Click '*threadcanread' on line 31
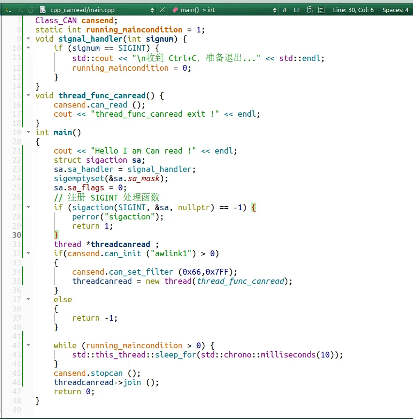The image size is (413, 419). click(x=118, y=244)
